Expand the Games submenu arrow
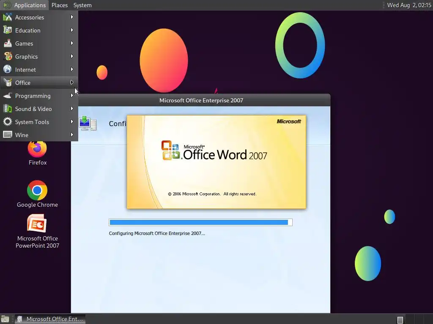Screen dimensions: 433x324 click(72, 43)
